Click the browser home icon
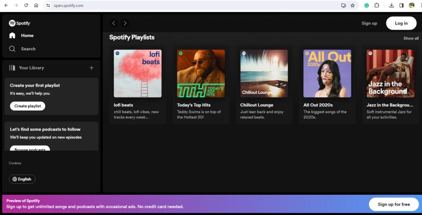 click(36, 5)
